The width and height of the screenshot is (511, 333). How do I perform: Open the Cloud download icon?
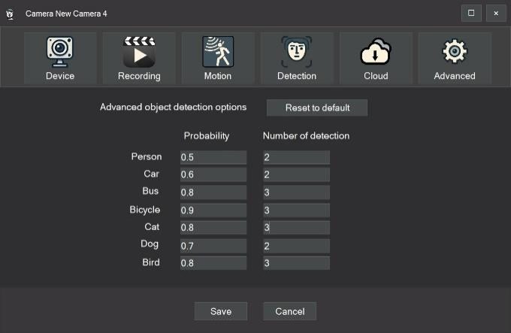[376, 53]
